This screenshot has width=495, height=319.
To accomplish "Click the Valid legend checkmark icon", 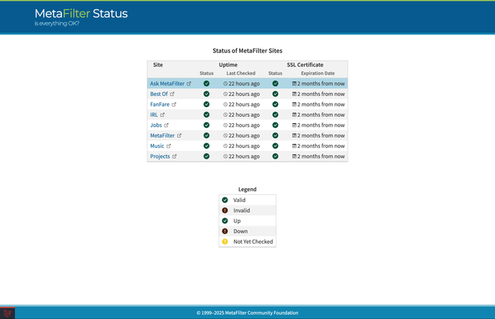I will pyautogui.click(x=225, y=200).
